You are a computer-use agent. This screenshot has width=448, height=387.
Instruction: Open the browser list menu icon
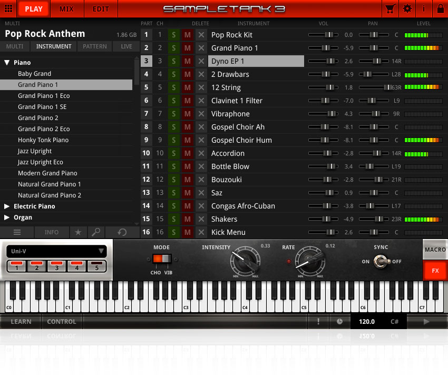pyautogui.click(x=17, y=232)
